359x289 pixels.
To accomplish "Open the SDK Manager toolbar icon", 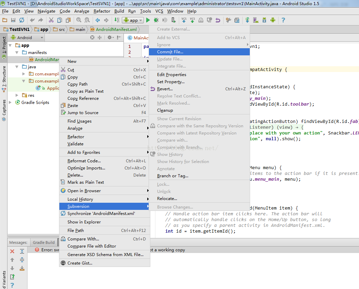I will [x=264, y=20].
